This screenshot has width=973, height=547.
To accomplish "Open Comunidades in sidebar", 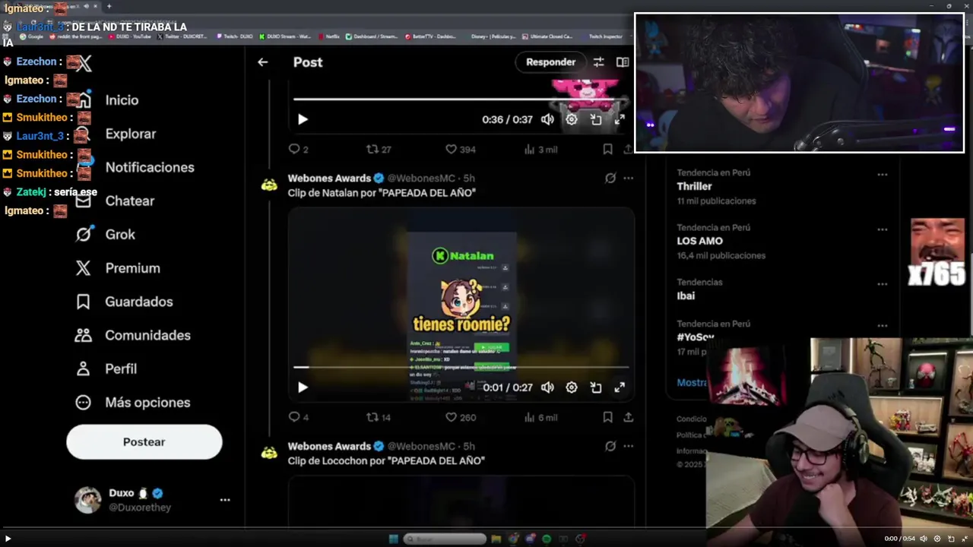I will [x=133, y=335].
